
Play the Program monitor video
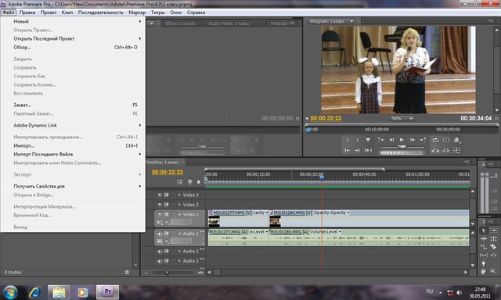(402, 140)
